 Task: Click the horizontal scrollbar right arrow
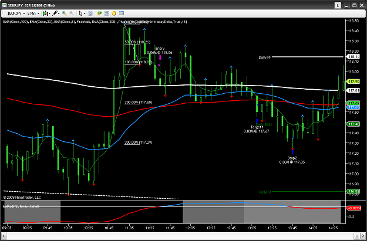(x=363, y=236)
